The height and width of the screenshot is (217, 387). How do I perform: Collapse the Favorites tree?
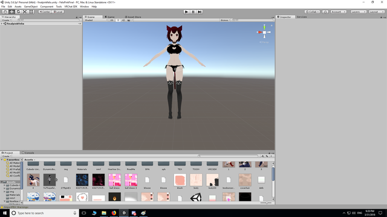pyautogui.click(x=2, y=160)
